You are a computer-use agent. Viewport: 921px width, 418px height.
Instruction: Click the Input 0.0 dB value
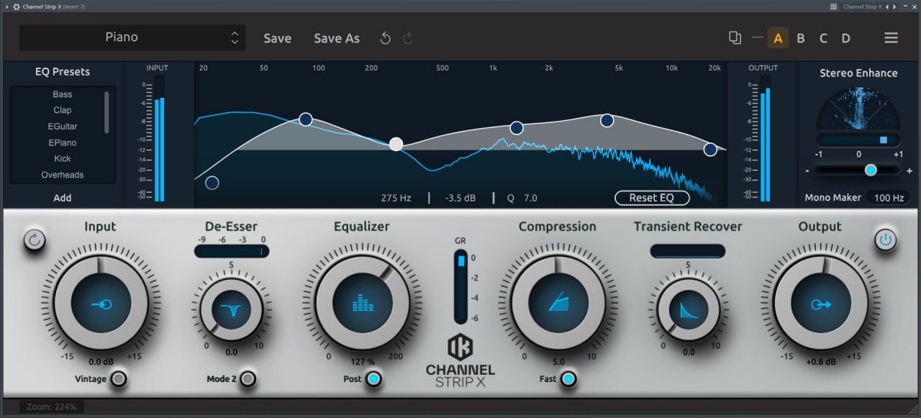tap(101, 362)
